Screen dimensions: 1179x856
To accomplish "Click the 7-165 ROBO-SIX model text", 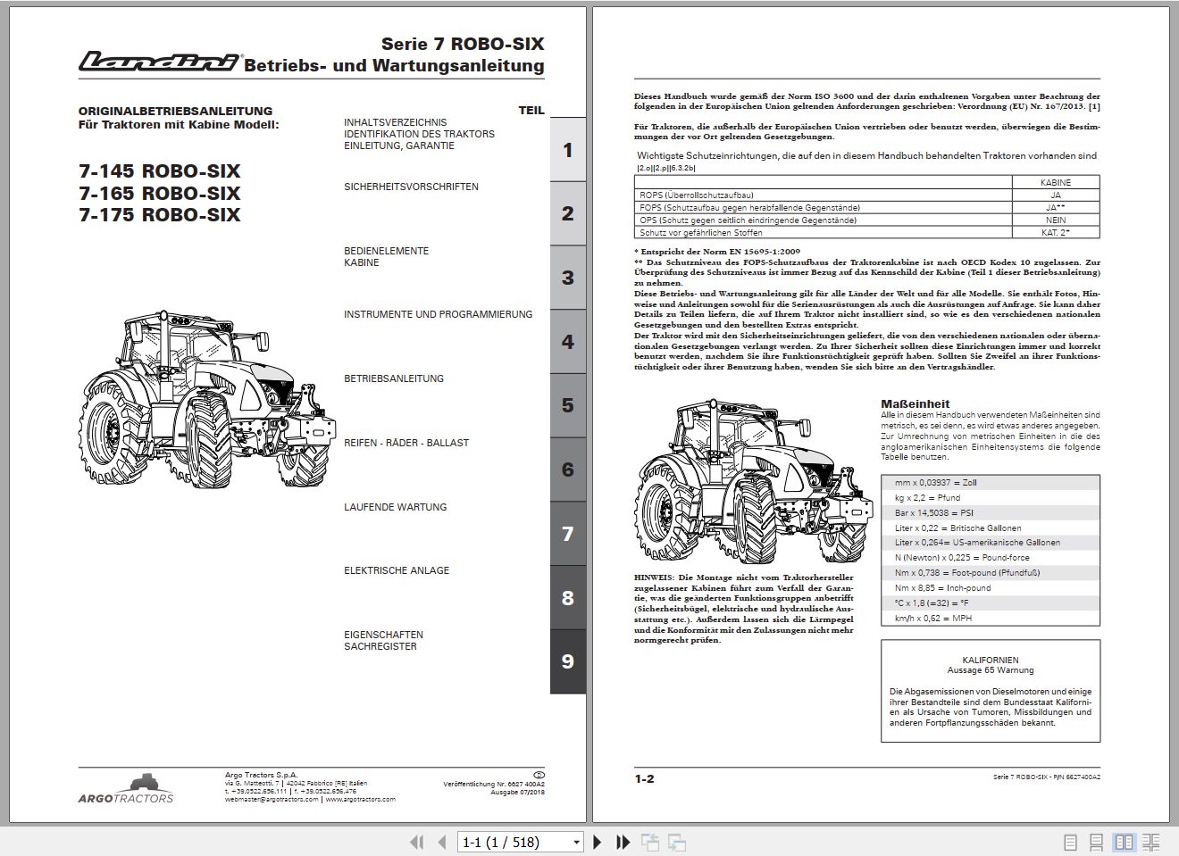I will click(160, 193).
